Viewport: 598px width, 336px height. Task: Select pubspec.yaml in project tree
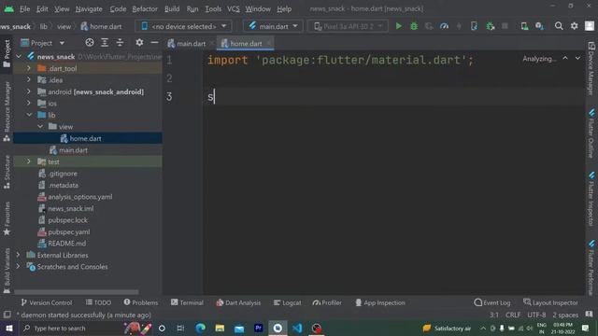click(x=69, y=231)
